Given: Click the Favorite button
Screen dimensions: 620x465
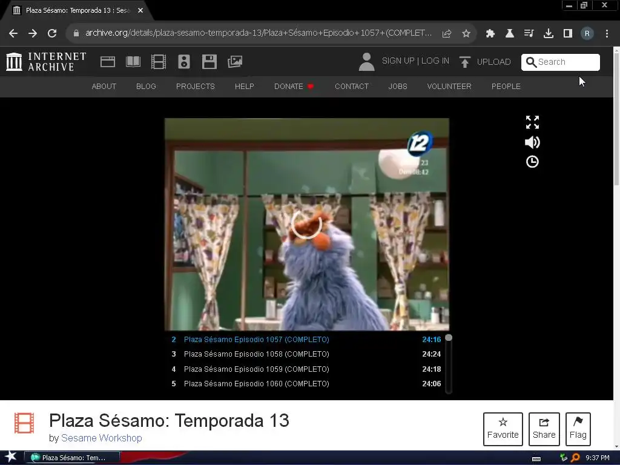Looking at the screenshot, I should 503,429.
